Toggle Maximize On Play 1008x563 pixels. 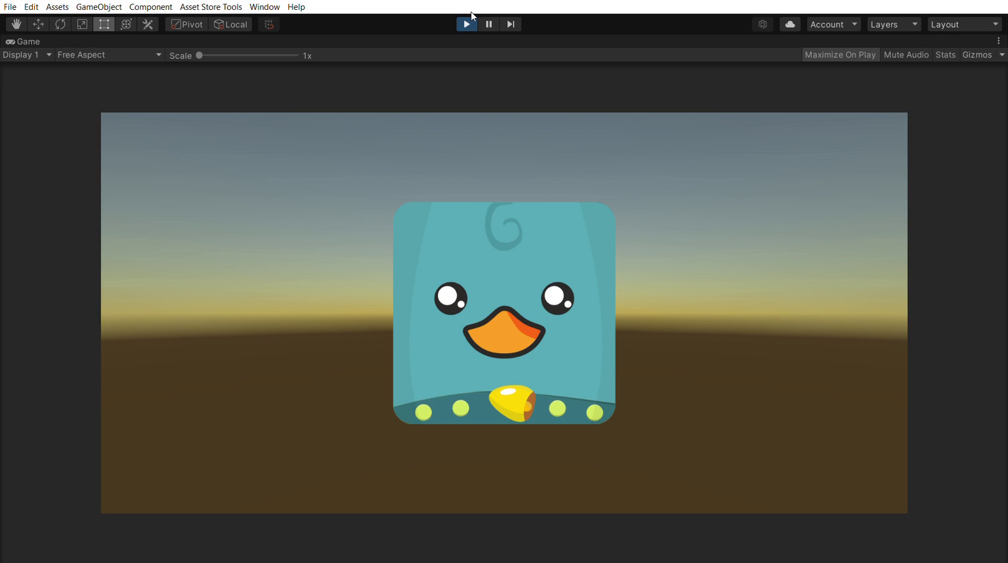[840, 55]
